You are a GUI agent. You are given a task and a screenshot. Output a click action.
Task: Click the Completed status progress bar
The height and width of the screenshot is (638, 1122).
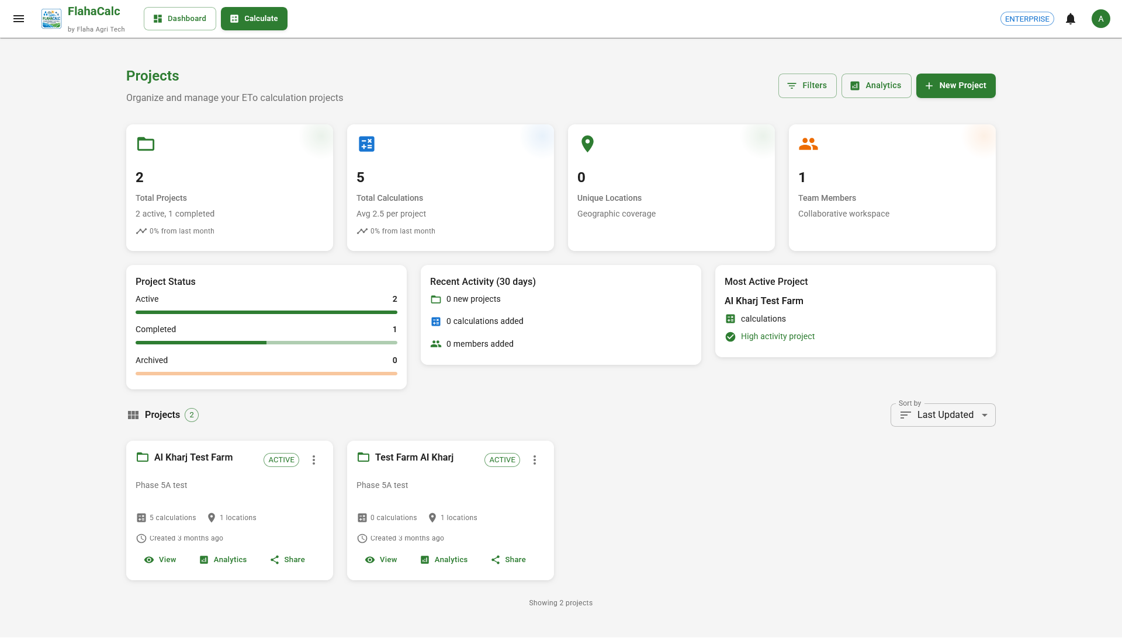(x=266, y=343)
